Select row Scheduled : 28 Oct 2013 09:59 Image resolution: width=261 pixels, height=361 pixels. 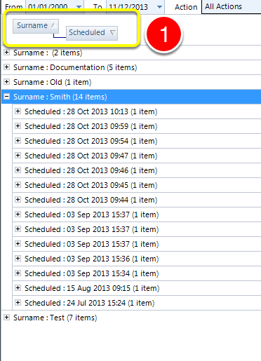tap(137, 126)
